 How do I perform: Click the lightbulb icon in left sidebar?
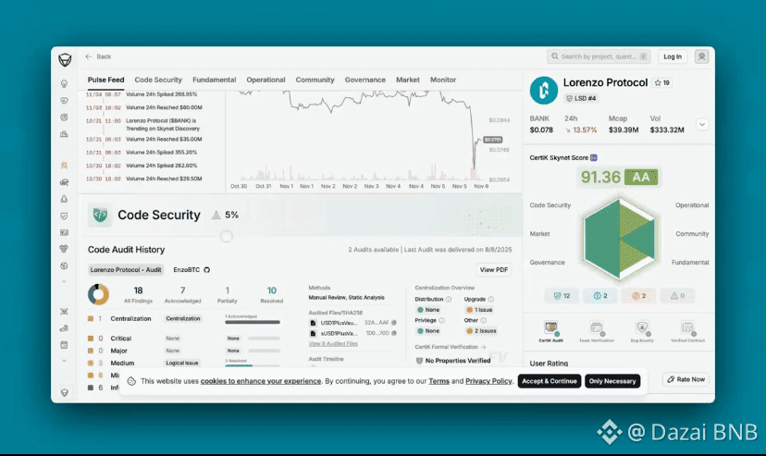pyautogui.click(x=64, y=84)
